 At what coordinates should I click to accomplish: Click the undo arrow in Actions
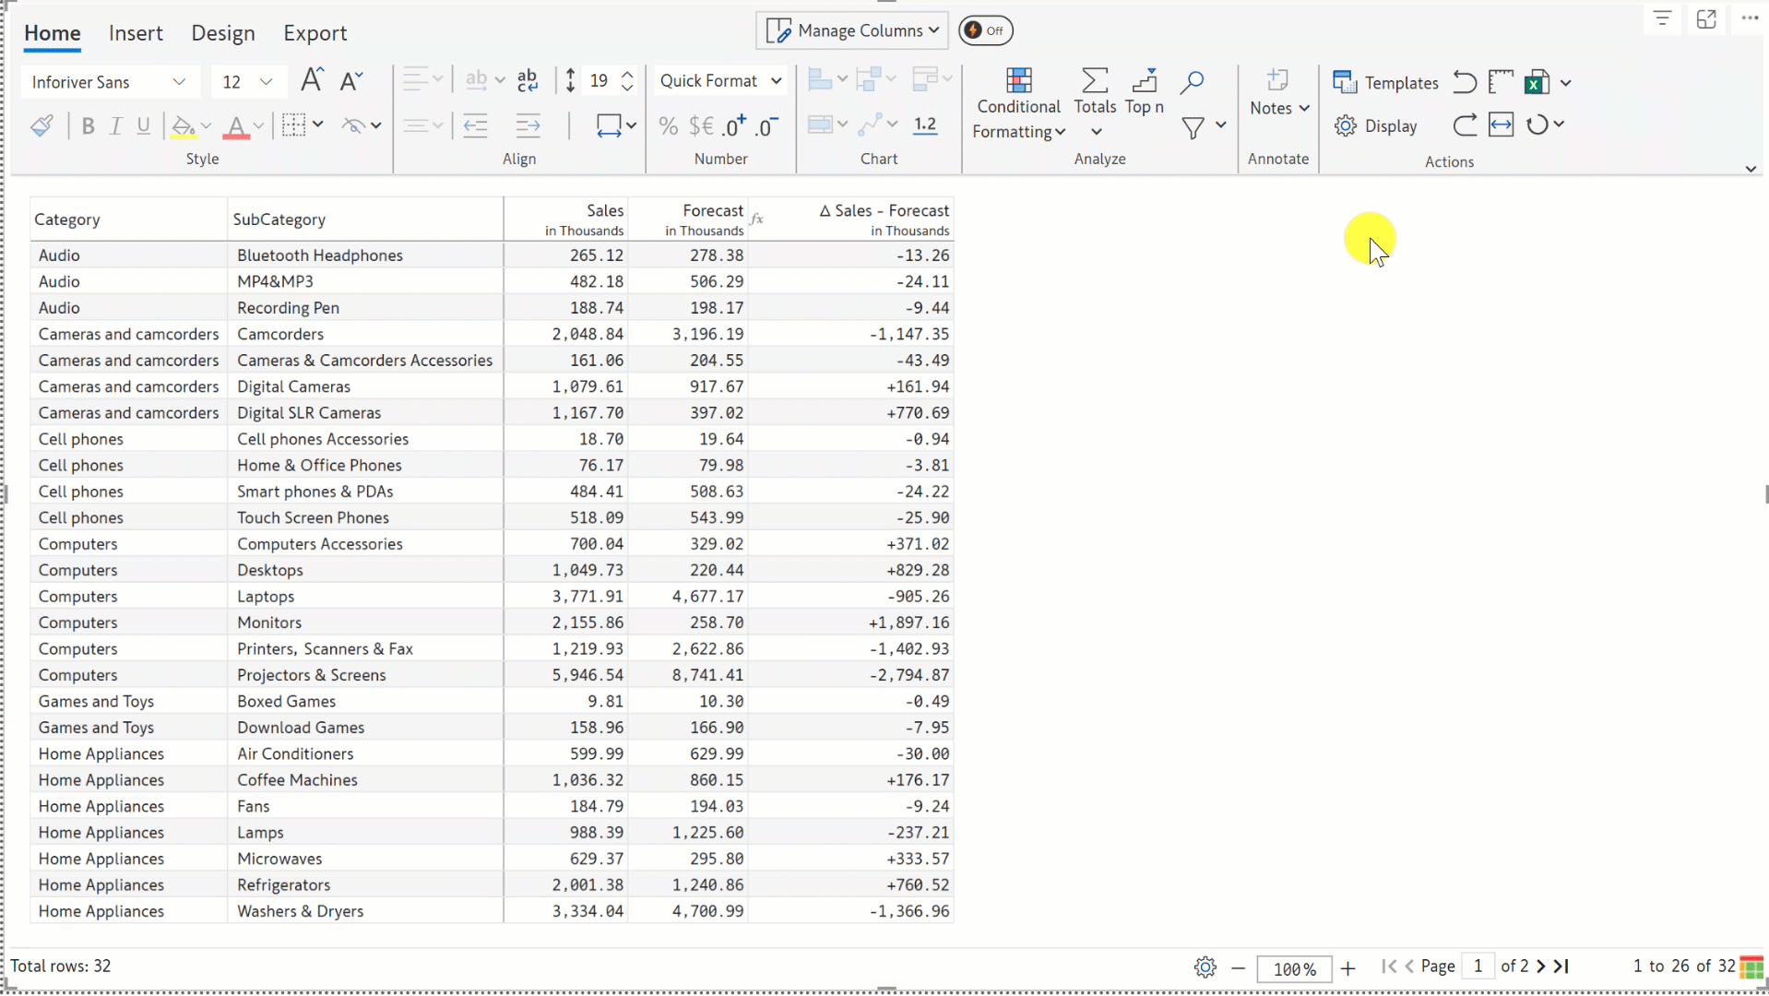(1464, 82)
